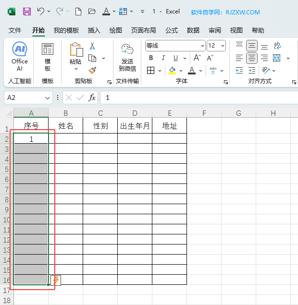Click the Redo arrow icon
Viewport: 298px width, 305px height.
point(60,11)
